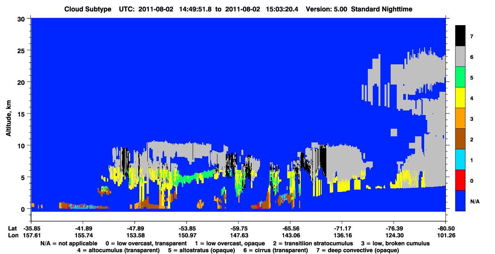This screenshot has width=495, height=254.
Task: Click longitude value 150.97
Action: (x=187, y=235)
